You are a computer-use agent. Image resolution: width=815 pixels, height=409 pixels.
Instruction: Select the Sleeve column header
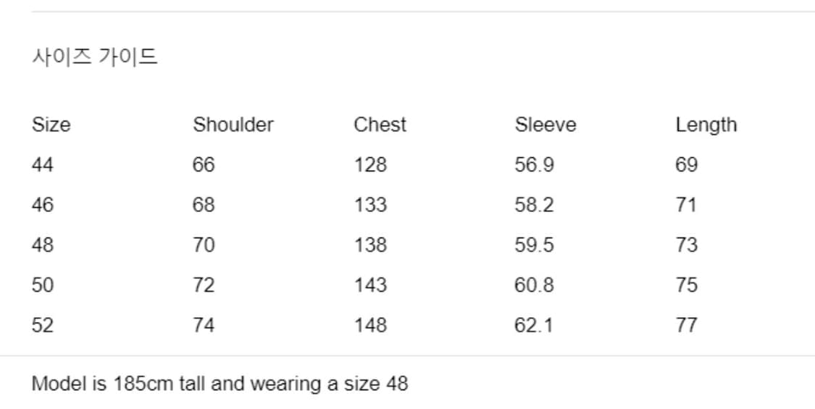coord(546,125)
